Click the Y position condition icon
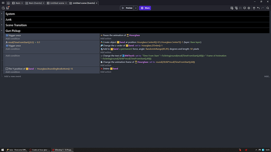271x152 pixels. tap(7, 69)
